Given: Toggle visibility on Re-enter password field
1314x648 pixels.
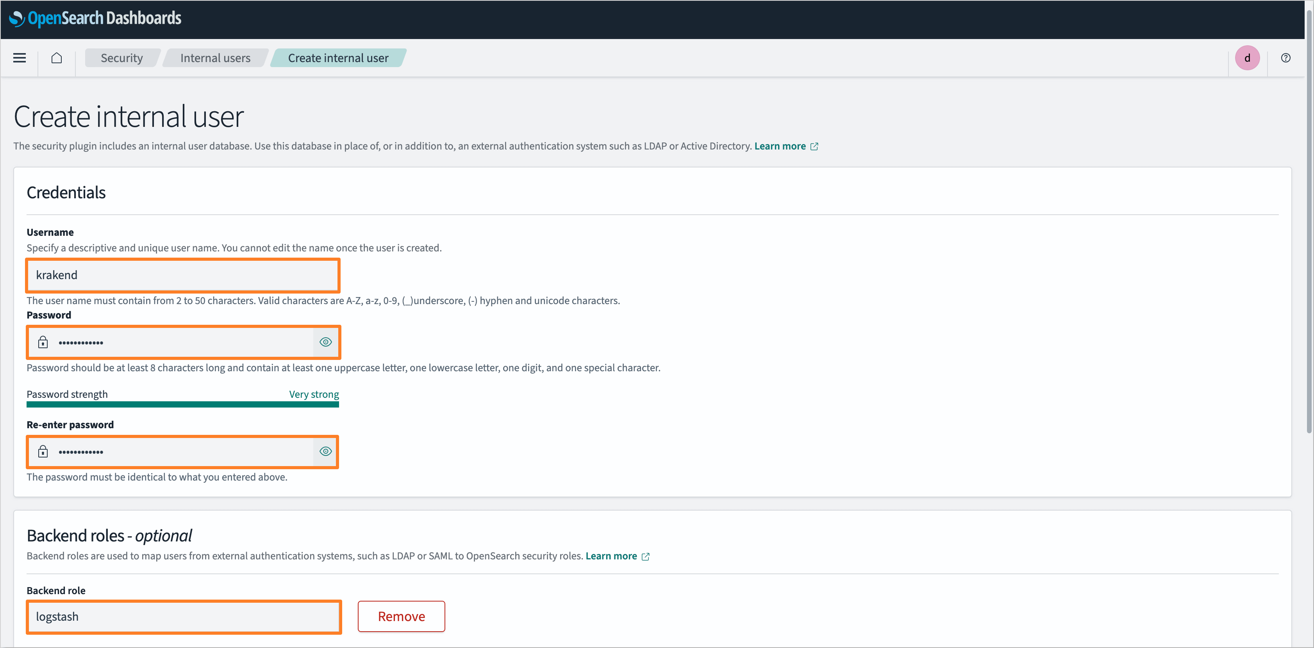Looking at the screenshot, I should tap(325, 451).
